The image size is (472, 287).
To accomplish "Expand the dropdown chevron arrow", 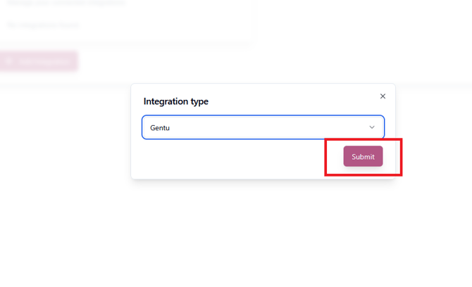I will point(372,127).
